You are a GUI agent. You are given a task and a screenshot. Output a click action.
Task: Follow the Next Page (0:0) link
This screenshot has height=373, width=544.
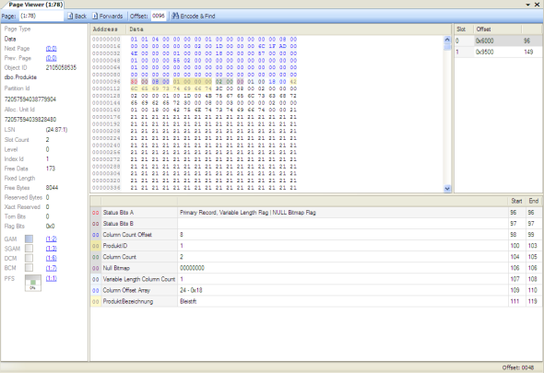click(52, 49)
